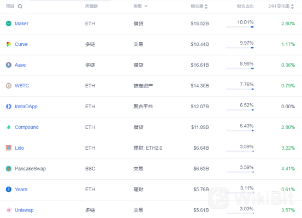Screen dimensions: 302x218
Task: Open the Maker project link
Action: point(22,23)
